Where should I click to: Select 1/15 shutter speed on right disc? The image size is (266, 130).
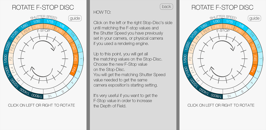click(230, 22)
